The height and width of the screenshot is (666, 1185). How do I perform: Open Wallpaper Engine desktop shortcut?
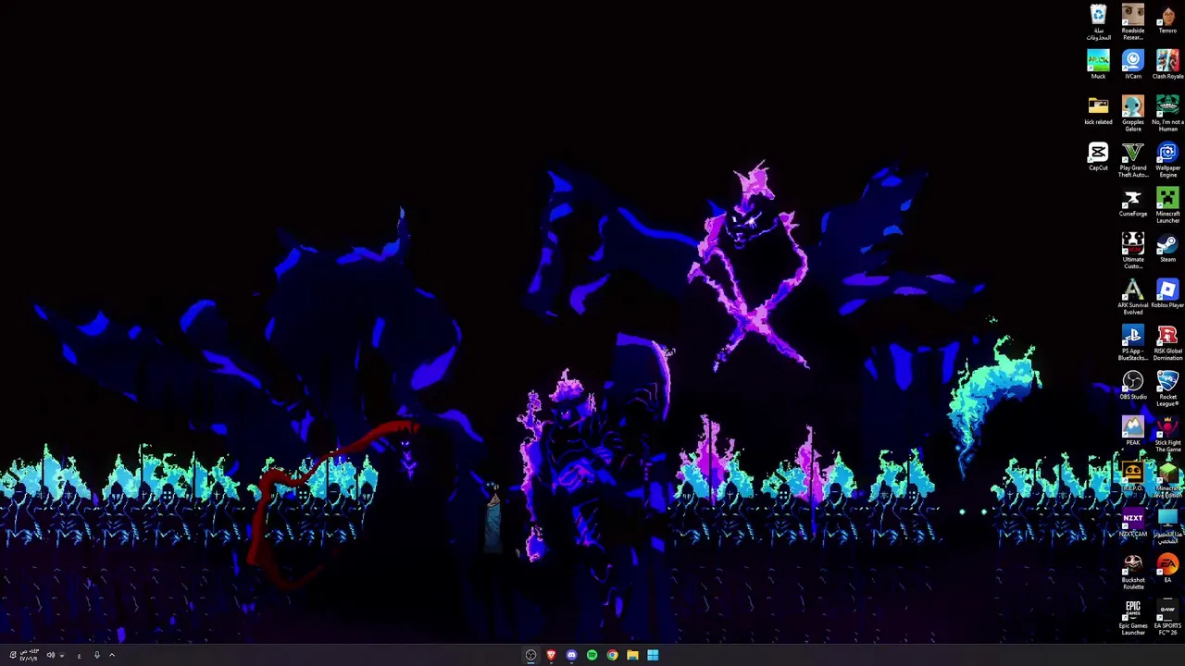coord(1167,160)
